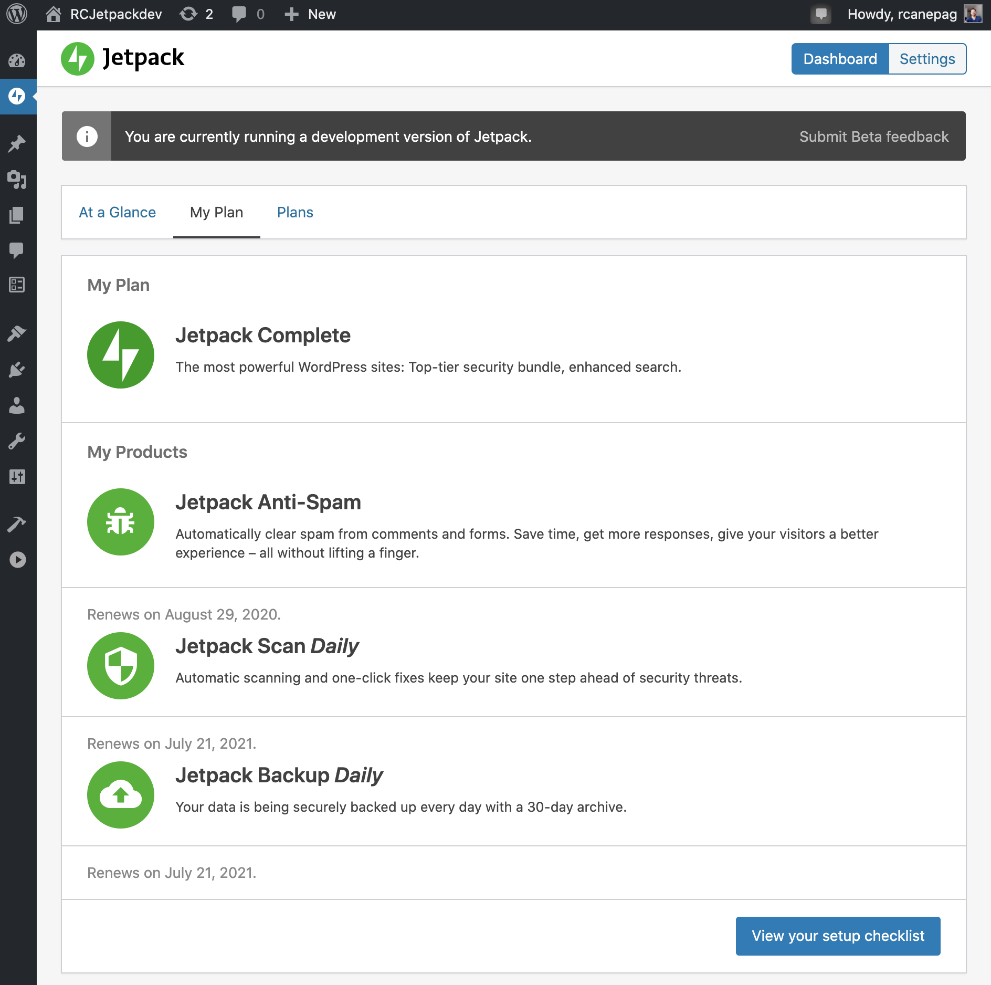Open the Dashboard gauge sidebar icon
The width and height of the screenshot is (991, 985).
click(17, 60)
